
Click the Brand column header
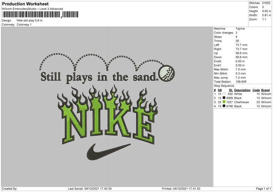coord(266,90)
